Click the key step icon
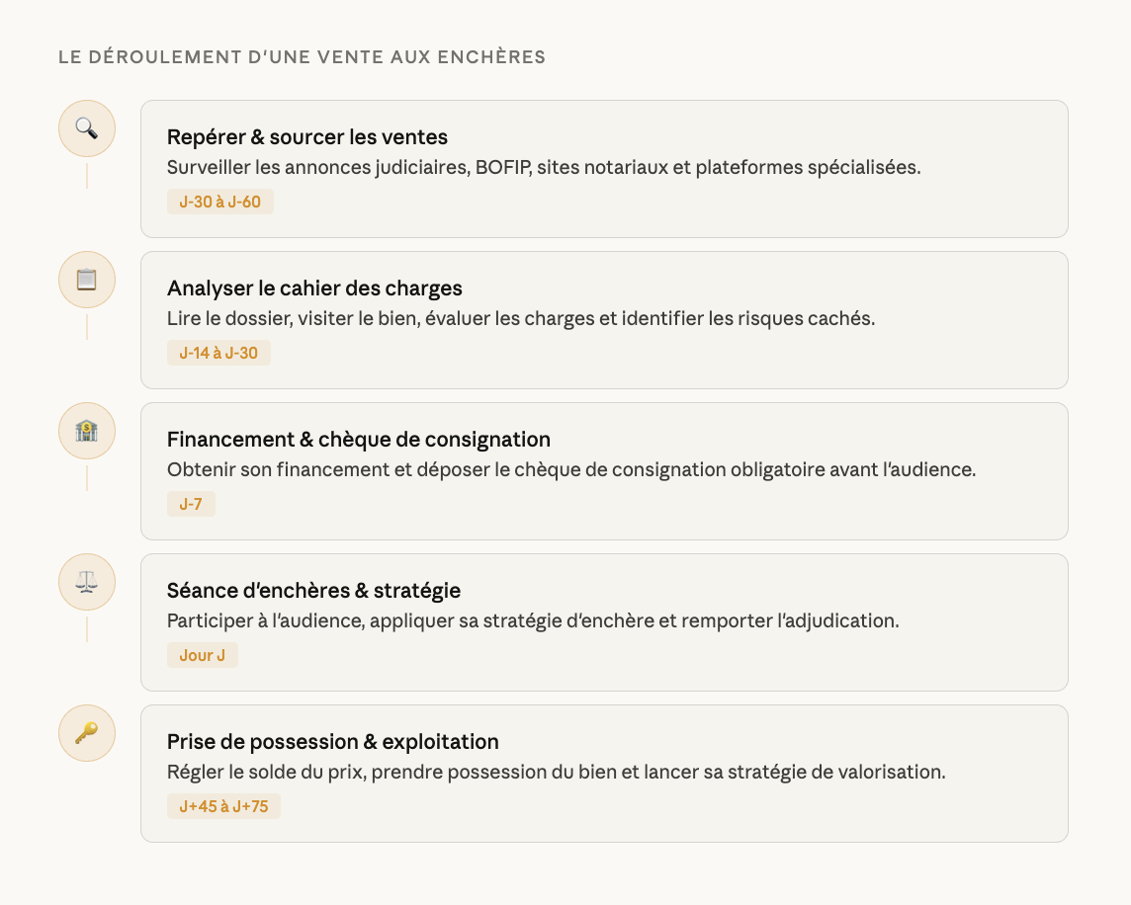The width and height of the screenshot is (1131, 905). [87, 733]
